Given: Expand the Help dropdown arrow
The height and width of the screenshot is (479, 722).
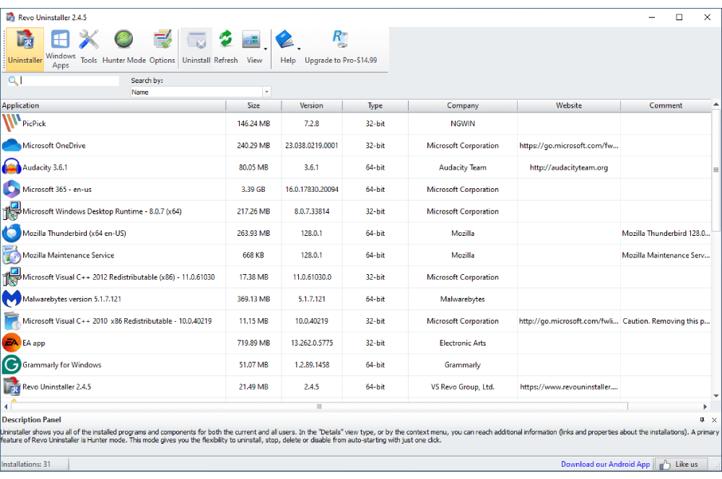Looking at the screenshot, I should pyautogui.click(x=299, y=49).
